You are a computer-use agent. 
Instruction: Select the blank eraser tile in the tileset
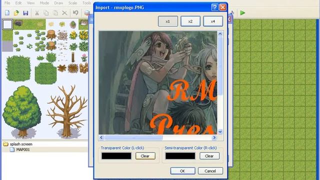pos(7,24)
